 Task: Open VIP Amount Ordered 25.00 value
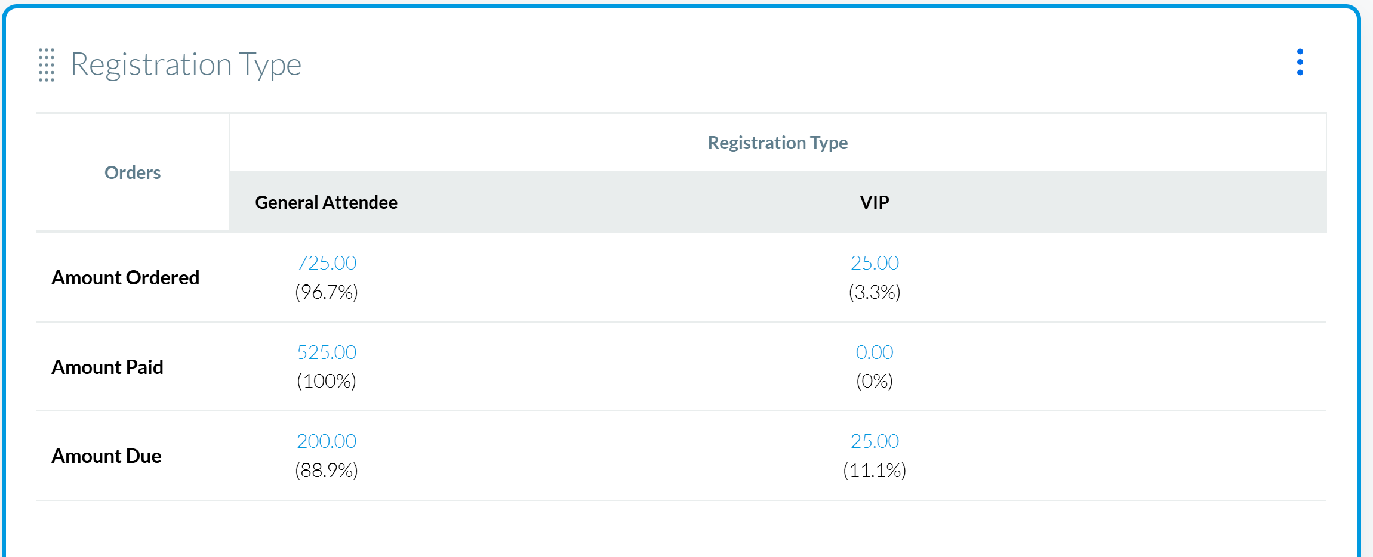coord(875,263)
